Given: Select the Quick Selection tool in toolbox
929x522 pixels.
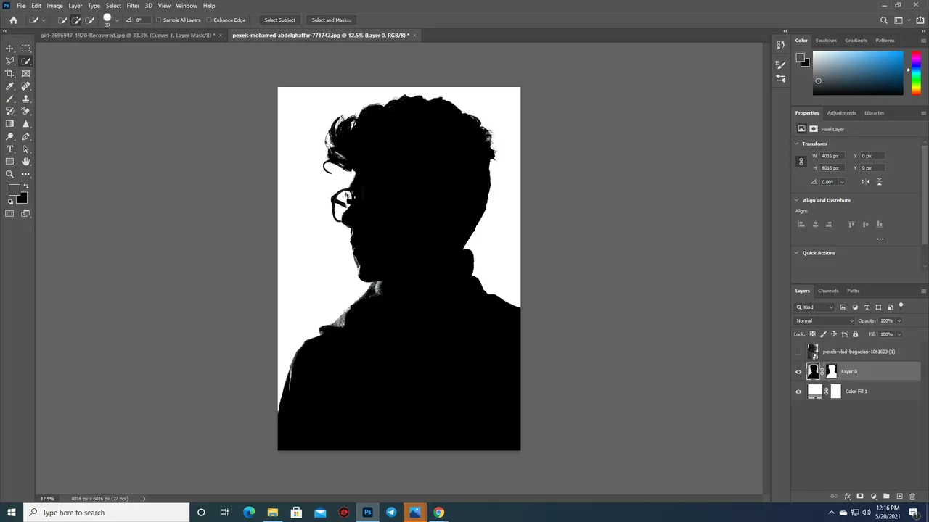Looking at the screenshot, I should pyautogui.click(x=26, y=61).
